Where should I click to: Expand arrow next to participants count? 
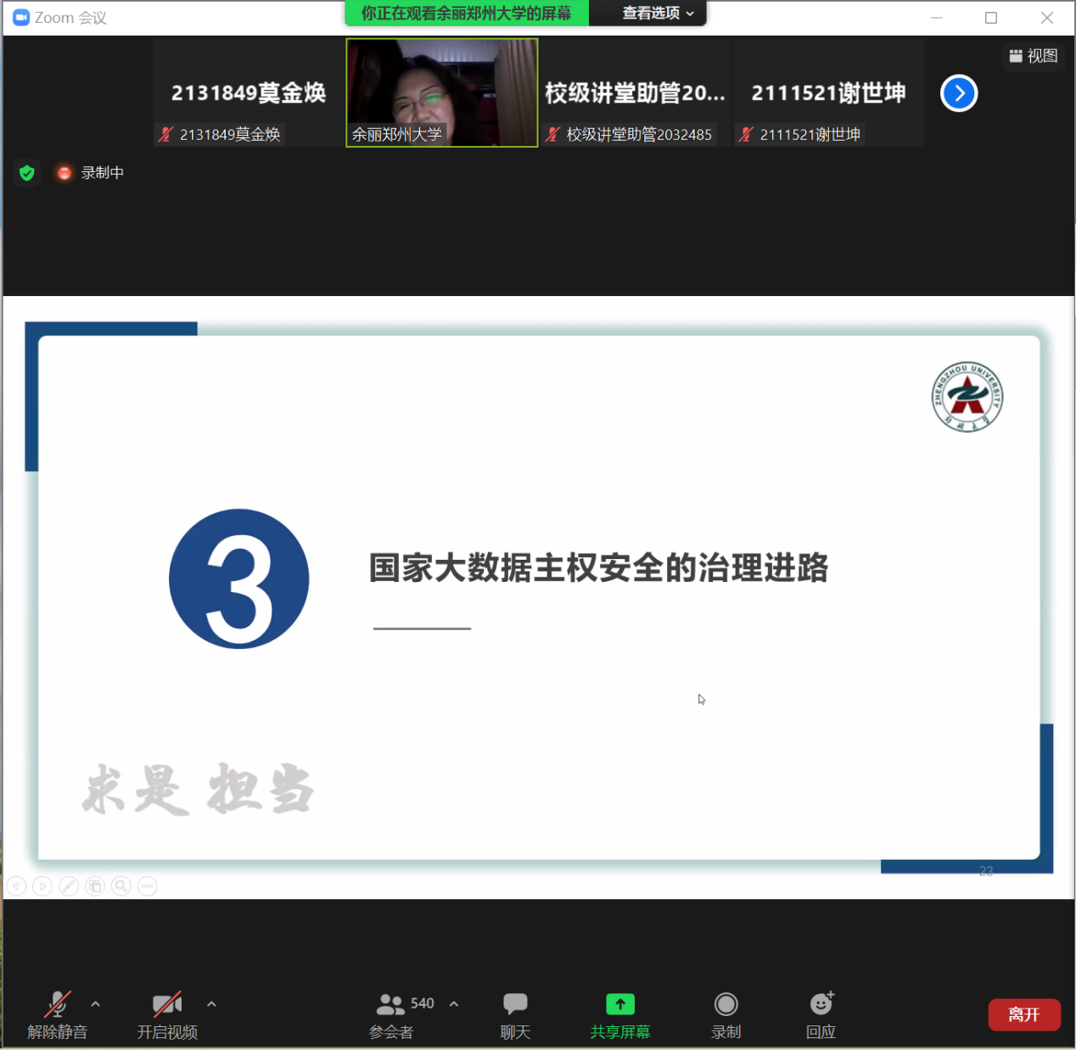point(454,1004)
